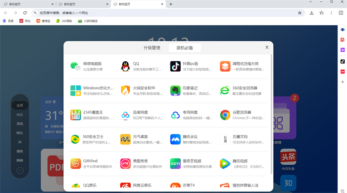This screenshot has height=193, width=347.
Task: Open the 抖音pc版 TikTok icon
Action: [175, 67]
